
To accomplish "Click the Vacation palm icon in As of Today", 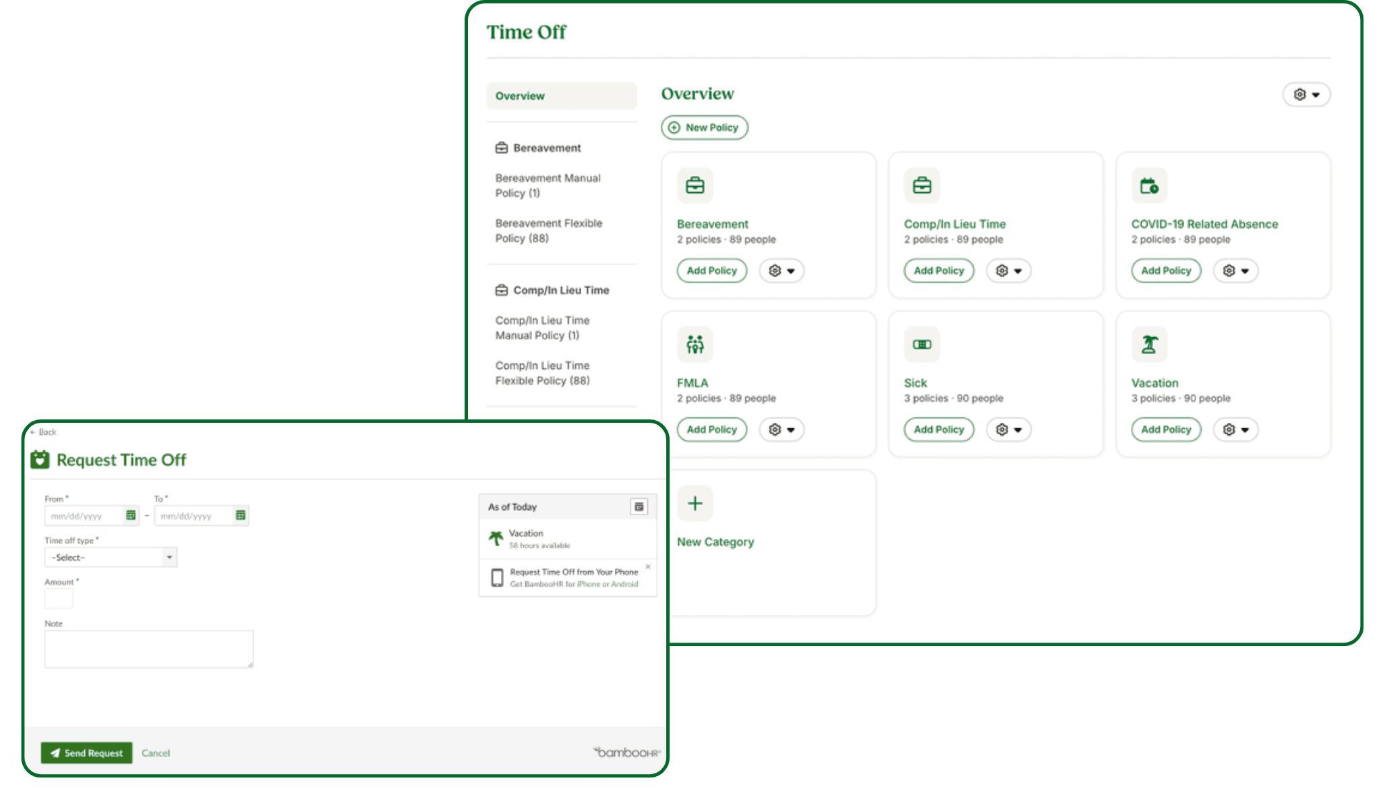I will pos(496,538).
